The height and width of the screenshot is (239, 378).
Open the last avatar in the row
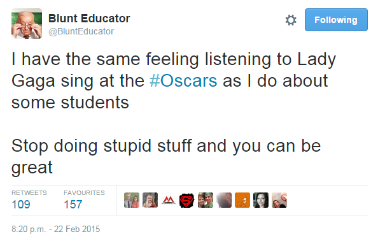(x=279, y=200)
